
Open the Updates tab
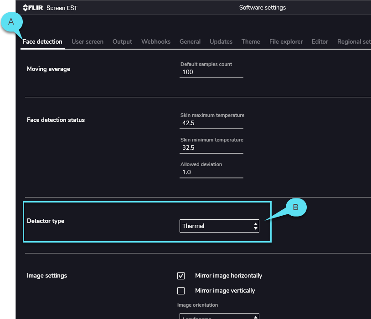coord(221,41)
